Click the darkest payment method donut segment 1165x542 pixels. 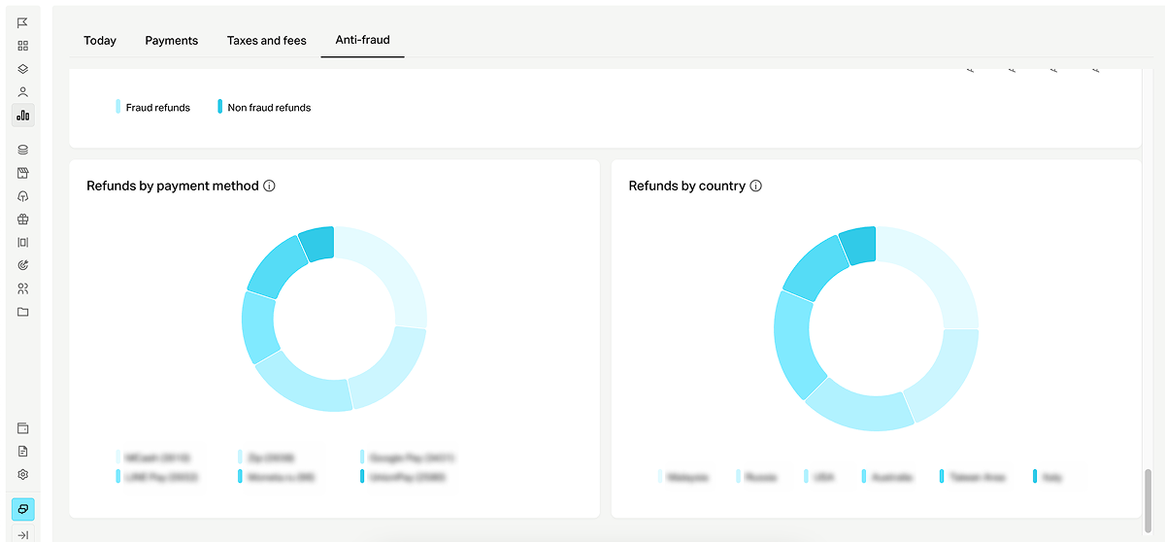click(317, 244)
